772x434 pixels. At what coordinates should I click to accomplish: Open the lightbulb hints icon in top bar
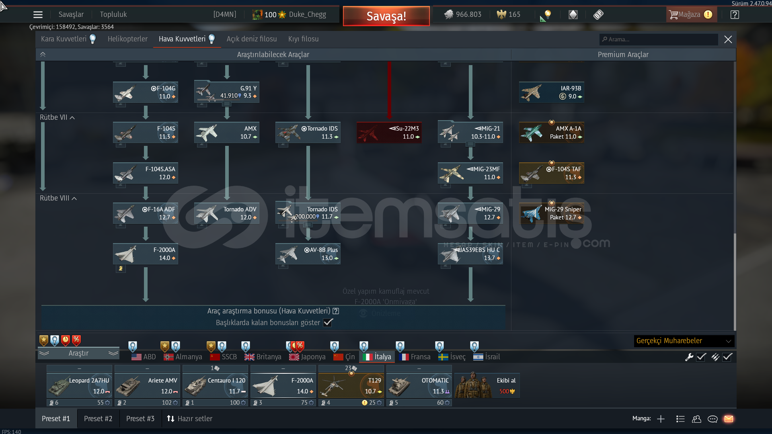(x=547, y=15)
